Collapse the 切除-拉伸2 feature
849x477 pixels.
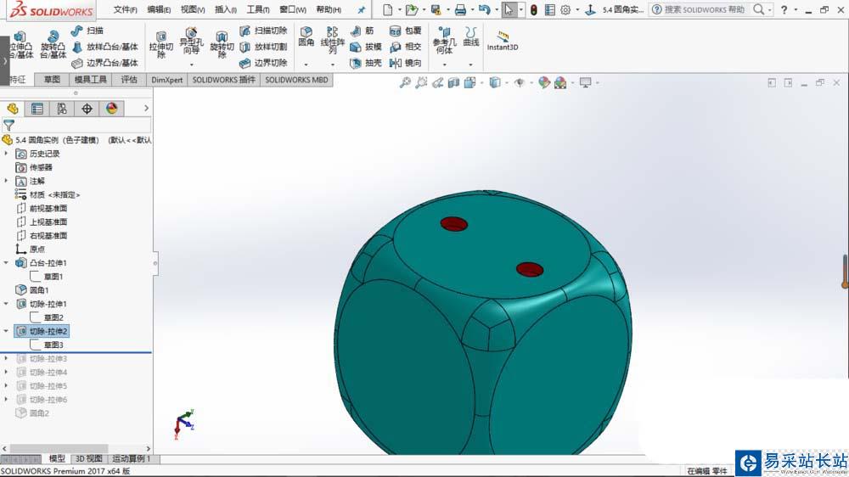6,331
